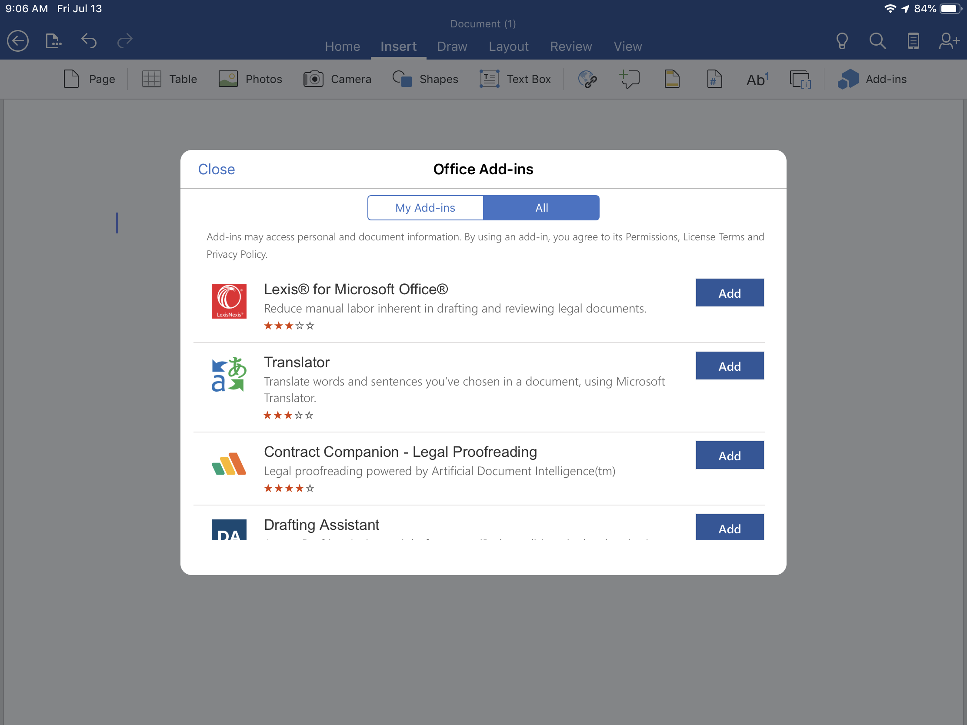Open the File menu document icon
The height and width of the screenshot is (725, 967).
pos(53,41)
